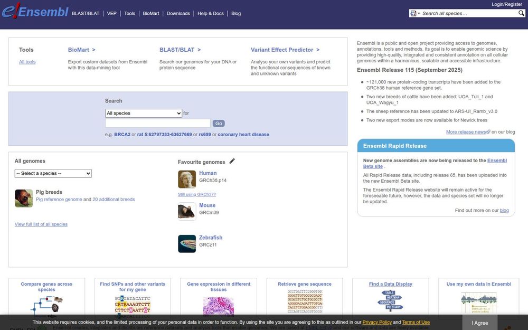Click Compare genes across species heading
Image resolution: width=528 pixels, height=330 pixels.
pyautogui.click(x=46, y=287)
